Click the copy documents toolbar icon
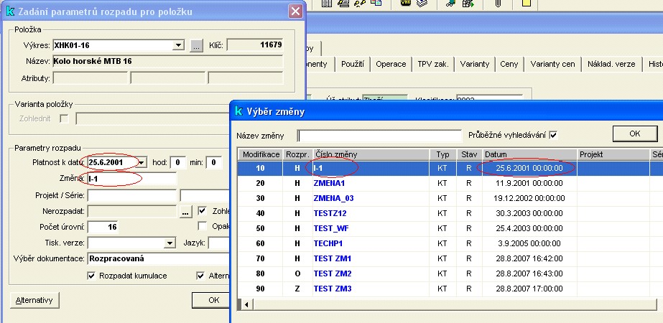 pyautogui.click(x=376, y=3)
